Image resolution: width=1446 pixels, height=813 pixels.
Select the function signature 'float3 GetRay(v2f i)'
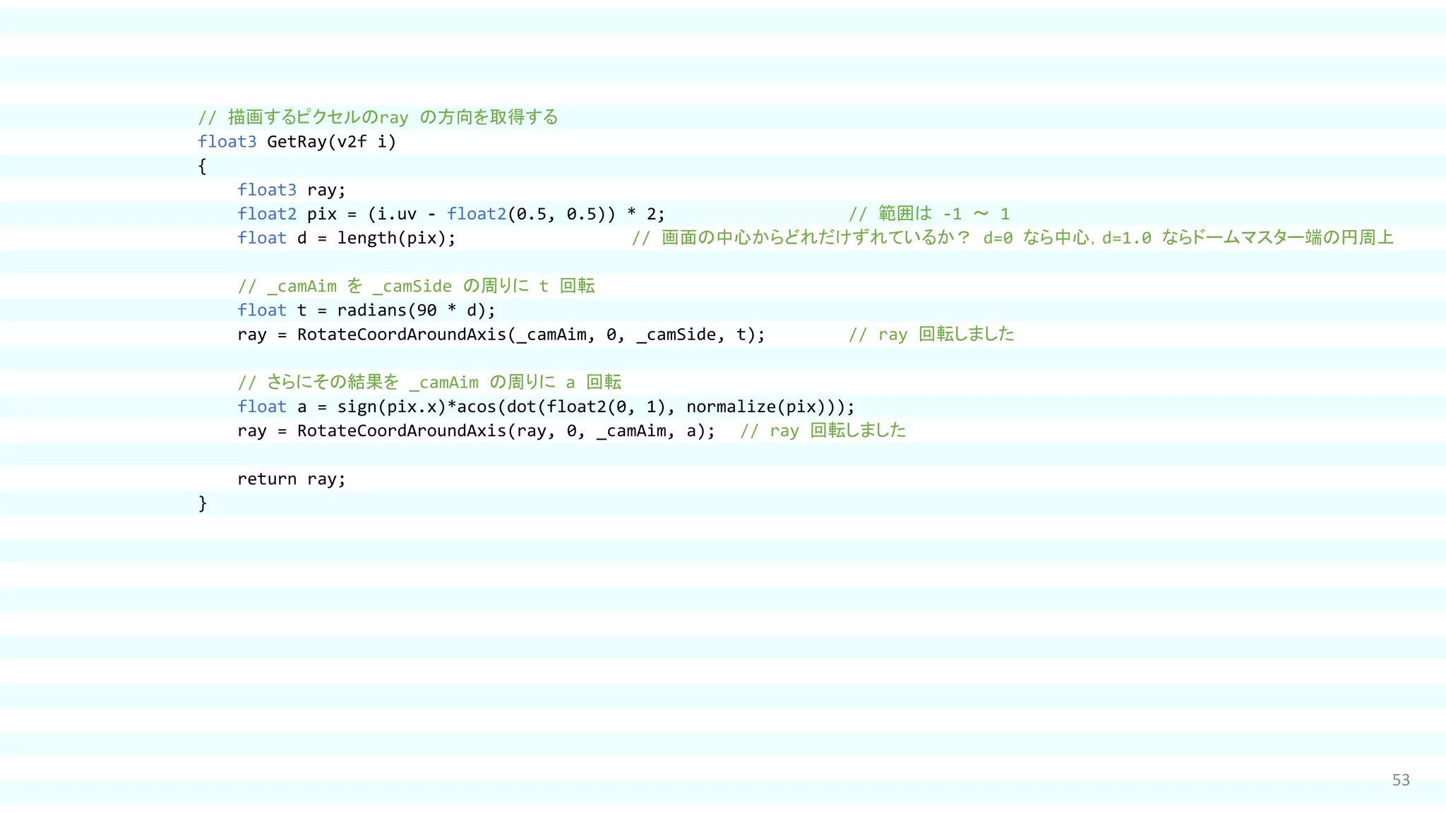(x=297, y=142)
